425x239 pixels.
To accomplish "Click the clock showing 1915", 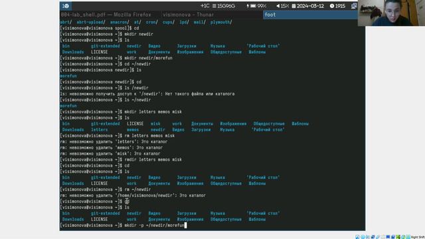I will pos(337,6).
